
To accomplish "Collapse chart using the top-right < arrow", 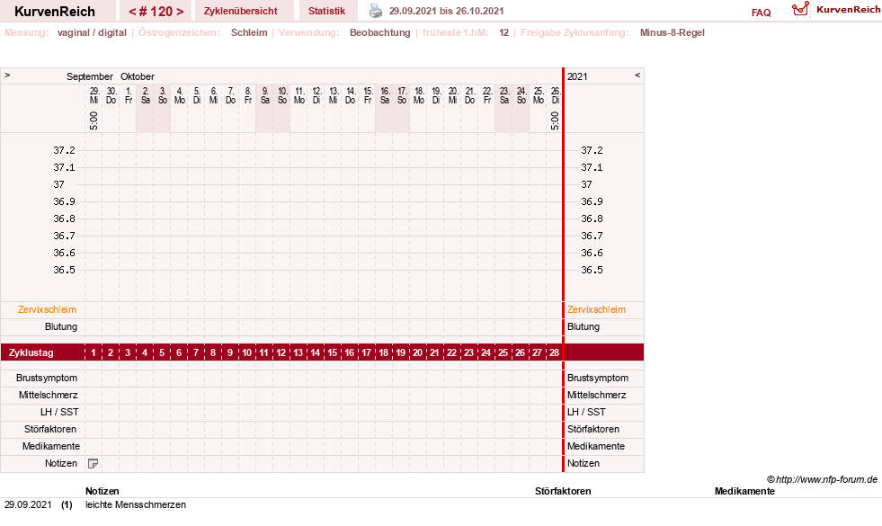I will click(x=637, y=75).
